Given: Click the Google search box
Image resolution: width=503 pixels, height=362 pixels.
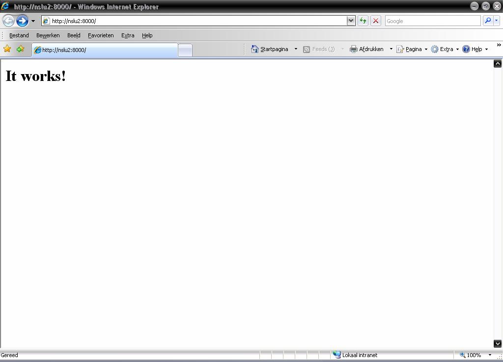Looking at the screenshot, I should click(433, 21).
